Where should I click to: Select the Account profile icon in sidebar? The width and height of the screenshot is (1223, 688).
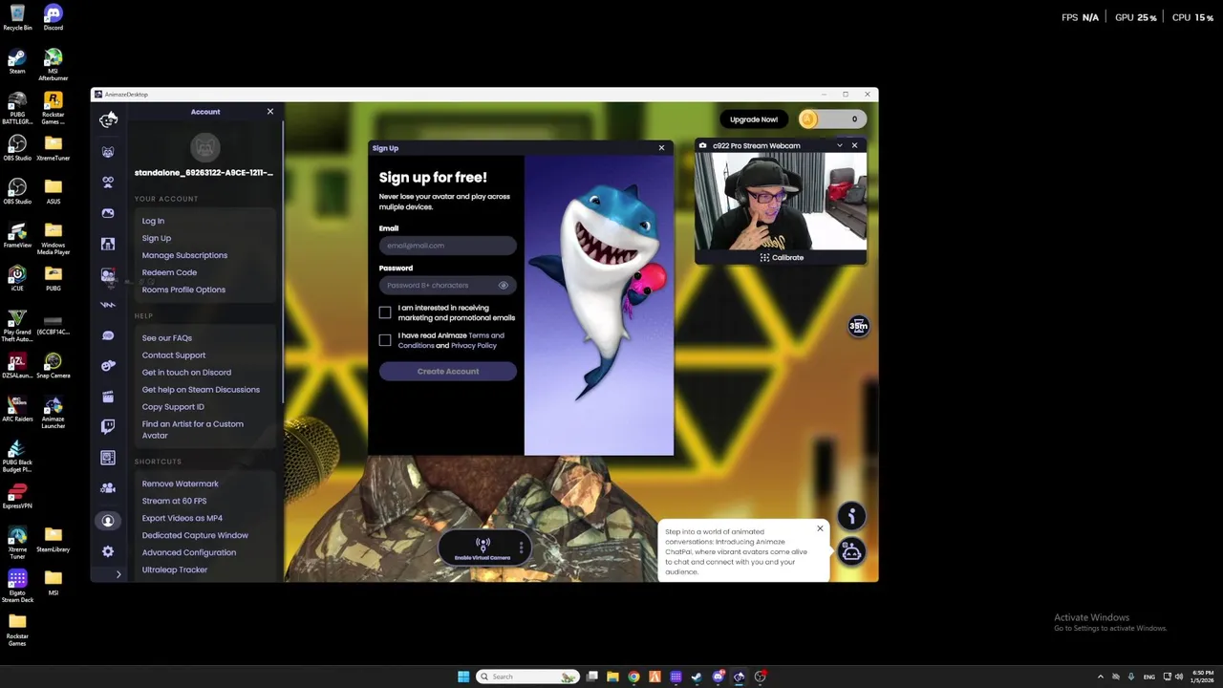click(x=108, y=521)
